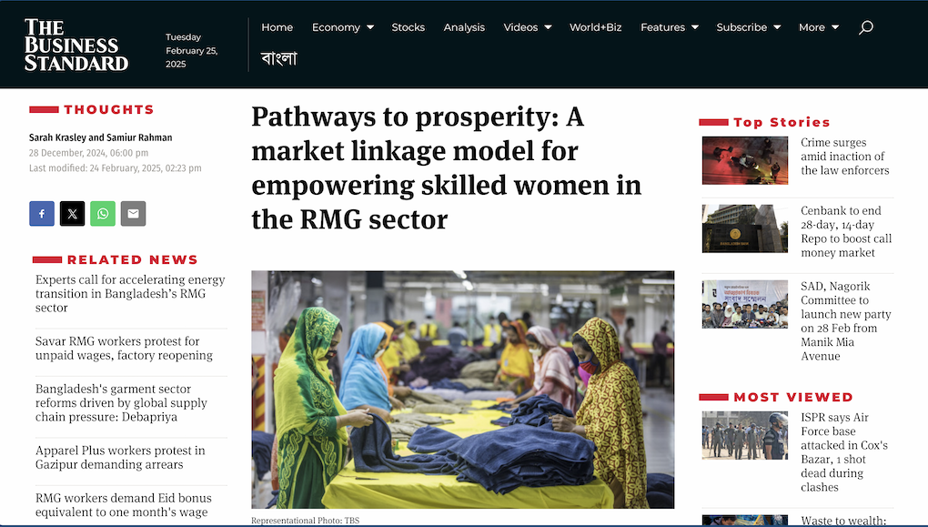Click The Business Standard logo
Screen dimensions: 928x527
coord(76,45)
